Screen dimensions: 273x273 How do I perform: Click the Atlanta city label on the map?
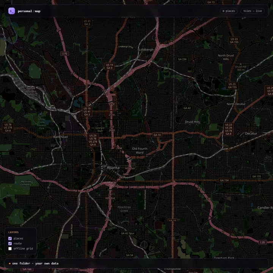pos(113,168)
